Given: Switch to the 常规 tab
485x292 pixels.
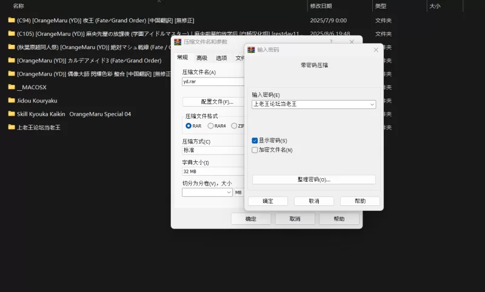Looking at the screenshot, I should tap(182, 58).
